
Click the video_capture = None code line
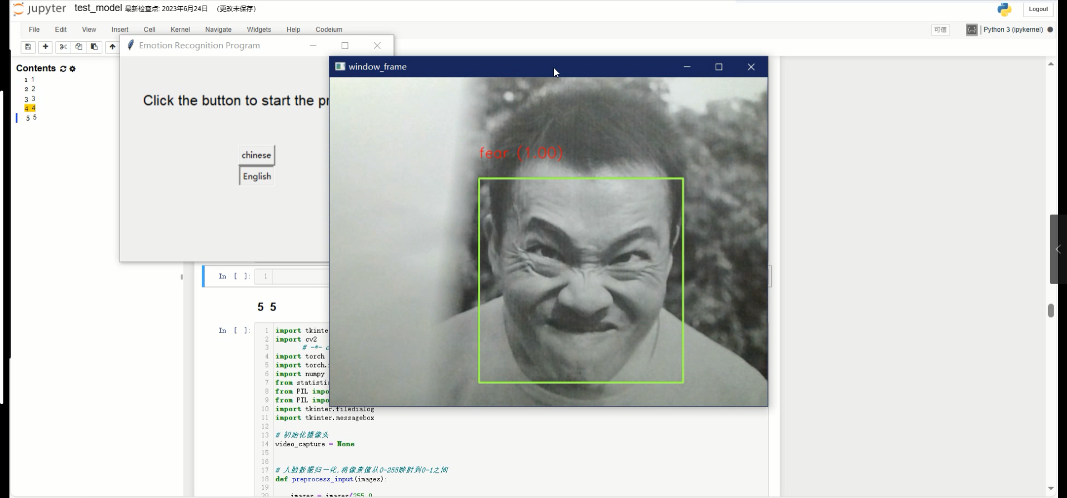pyautogui.click(x=315, y=444)
